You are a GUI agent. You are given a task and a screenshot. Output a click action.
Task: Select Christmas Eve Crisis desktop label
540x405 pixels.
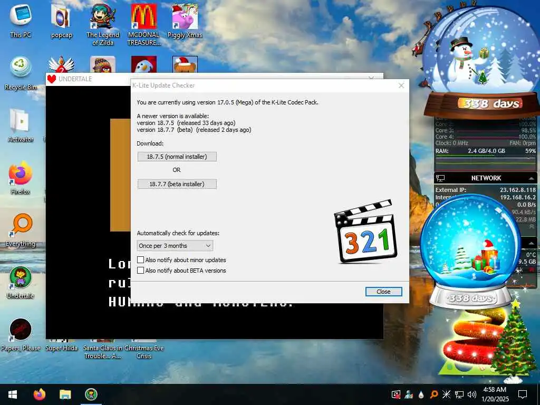(x=144, y=352)
